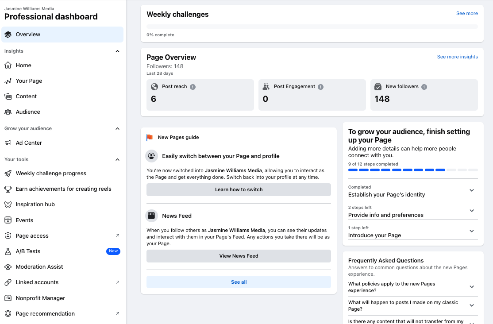The height and width of the screenshot is (324, 493).
Task: Expand the Establish your Page's identity step
Action: pyautogui.click(x=471, y=189)
